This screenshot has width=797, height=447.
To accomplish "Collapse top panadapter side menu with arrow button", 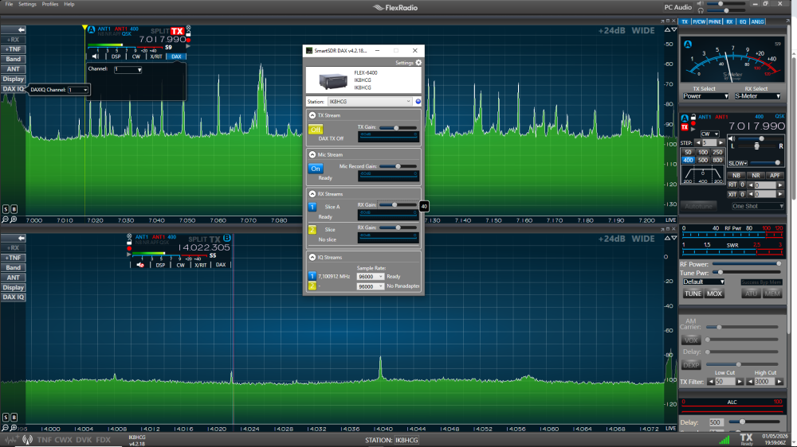I will tap(14, 30).
